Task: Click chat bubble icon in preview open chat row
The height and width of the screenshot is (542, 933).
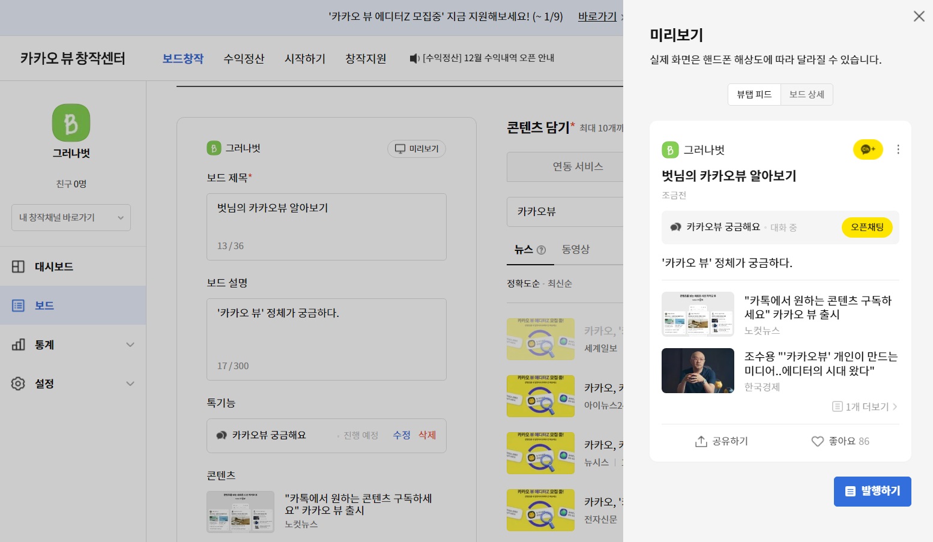Action: pos(675,227)
